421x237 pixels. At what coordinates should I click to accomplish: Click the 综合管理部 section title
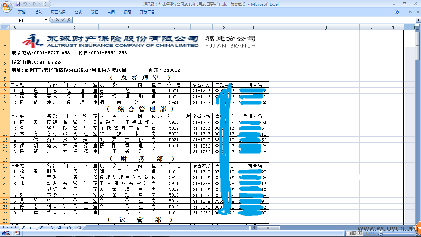140,109
